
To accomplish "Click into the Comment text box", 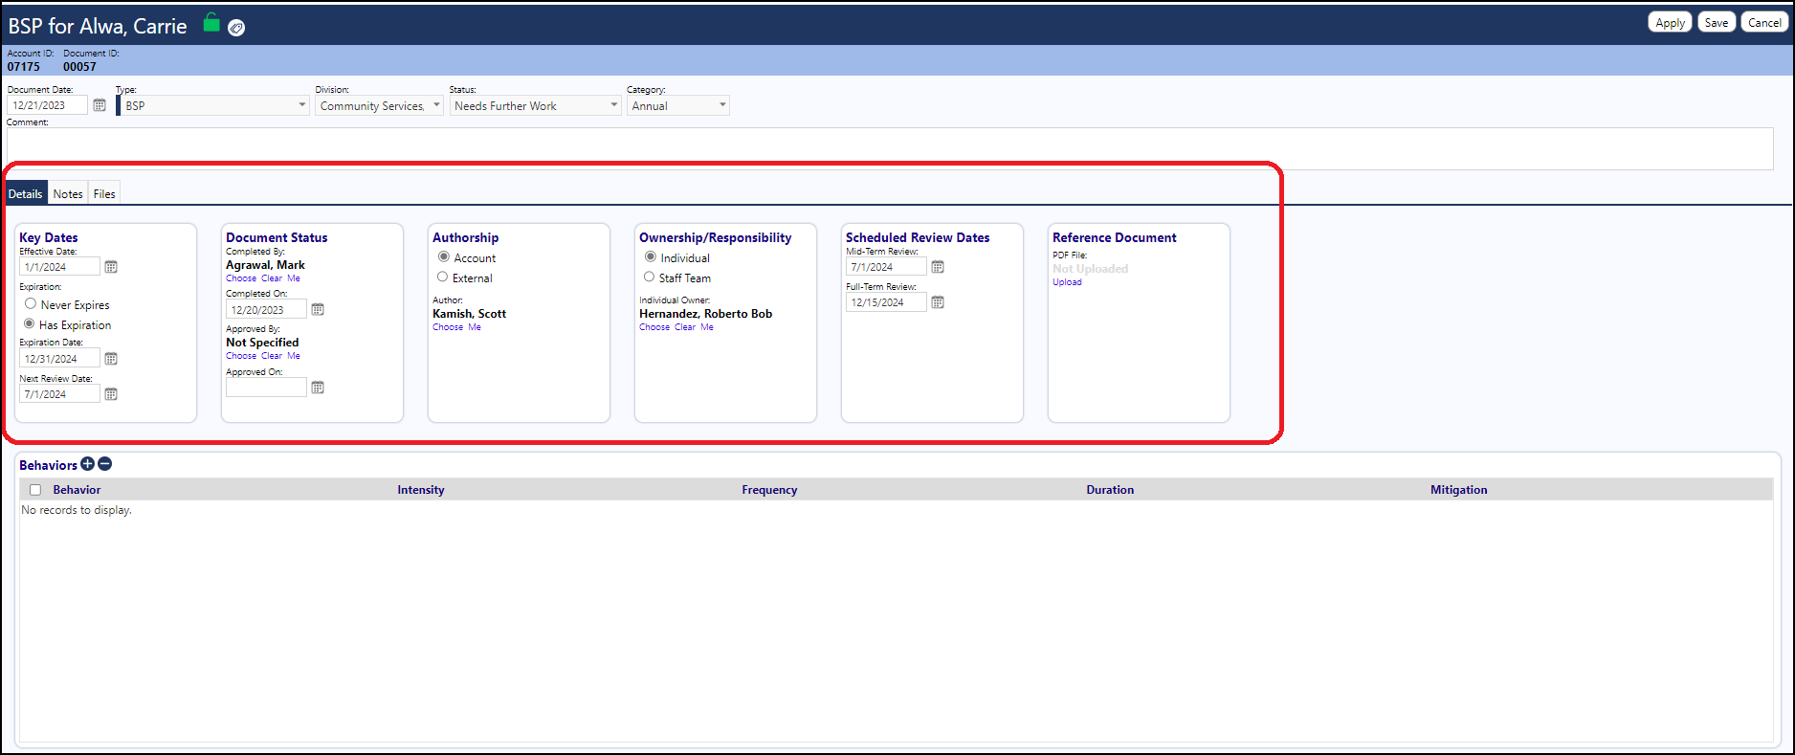I will [x=890, y=148].
